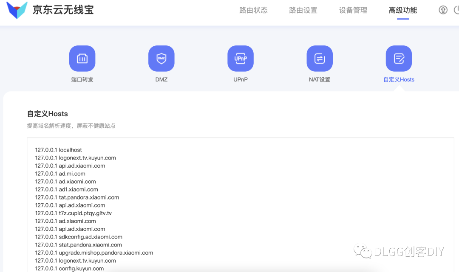
Task: Click the 京东云无线宝 logo icon
Action: [x=17, y=10]
